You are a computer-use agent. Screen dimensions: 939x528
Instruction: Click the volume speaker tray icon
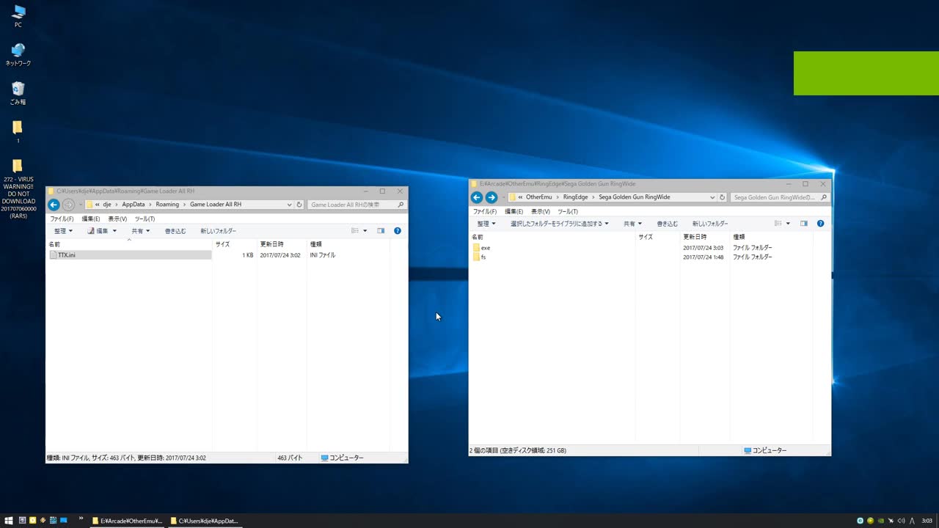pyautogui.click(x=901, y=521)
